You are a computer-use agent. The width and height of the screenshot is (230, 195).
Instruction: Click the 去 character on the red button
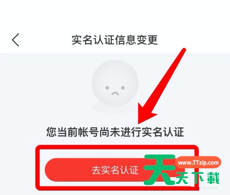point(96,170)
